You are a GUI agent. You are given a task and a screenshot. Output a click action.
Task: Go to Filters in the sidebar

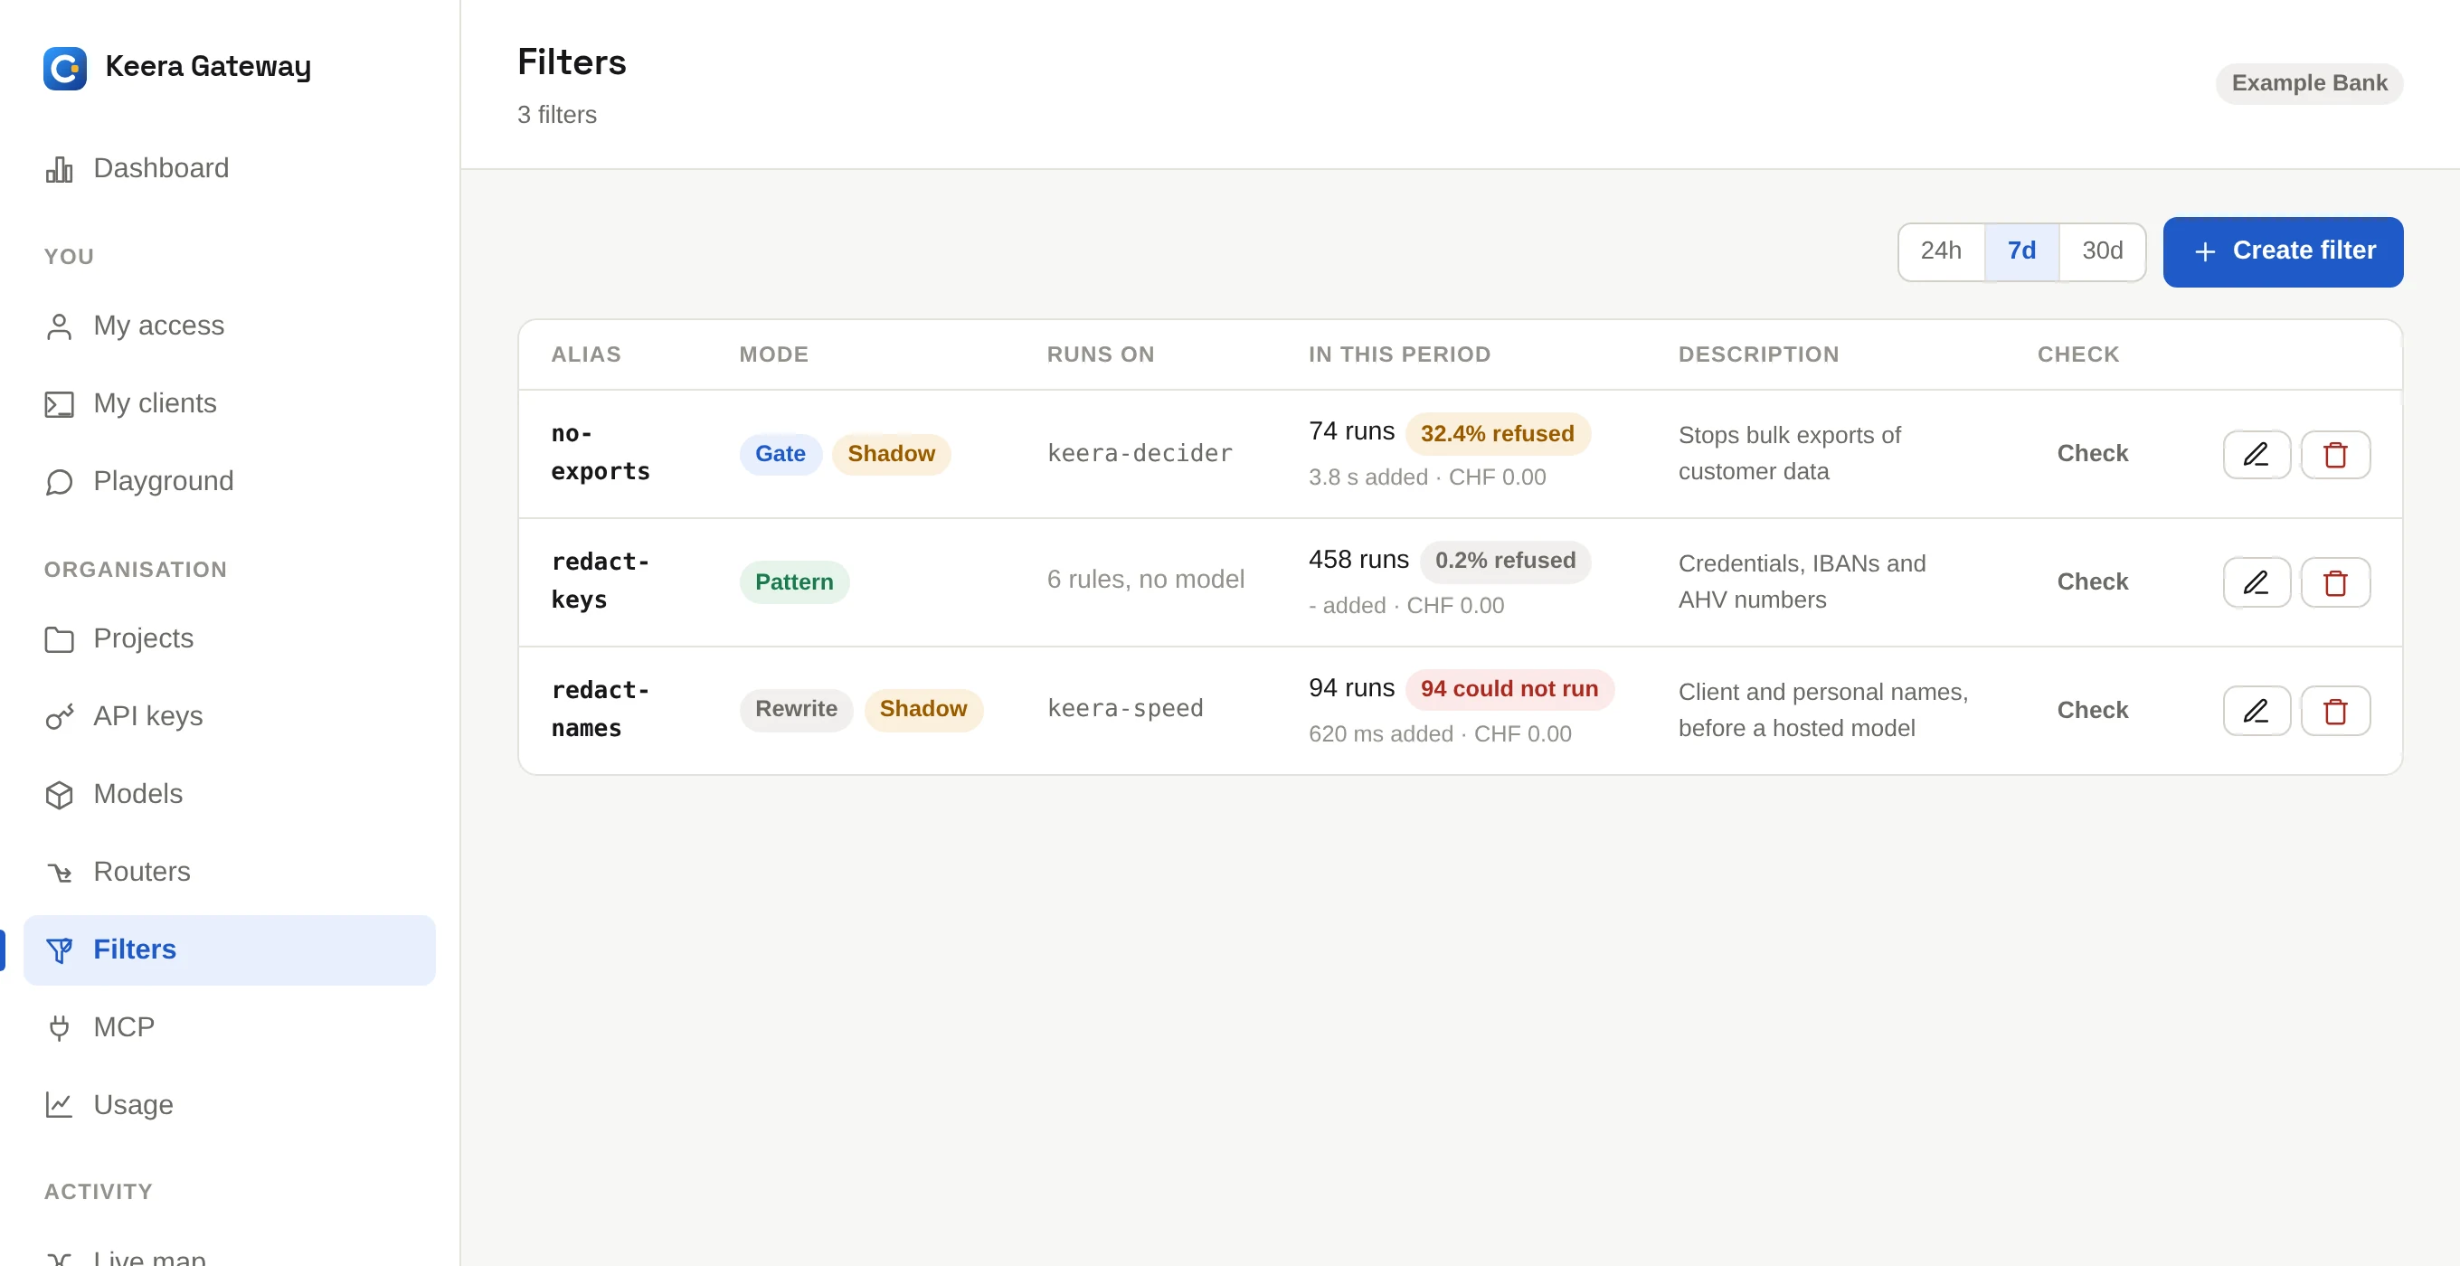[229, 950]
